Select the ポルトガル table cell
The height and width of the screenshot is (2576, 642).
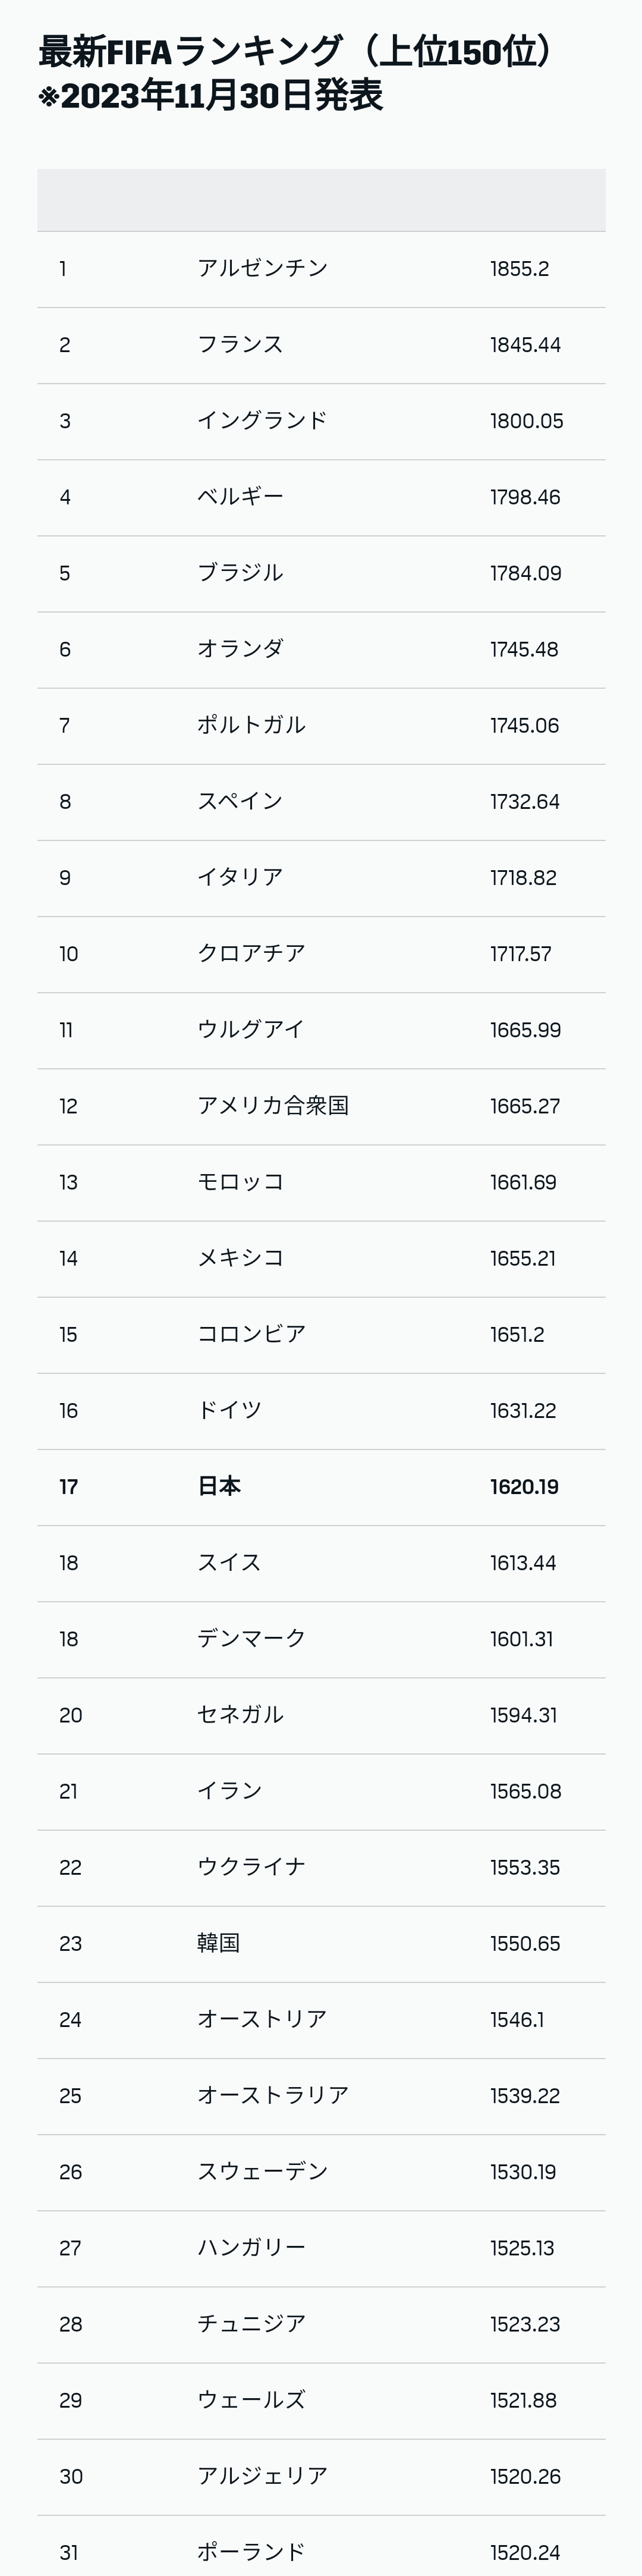pos(251,725)
